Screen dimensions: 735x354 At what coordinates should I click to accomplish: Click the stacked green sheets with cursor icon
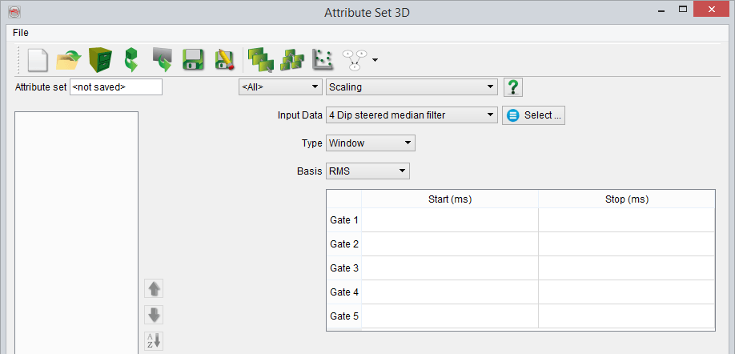260,59
